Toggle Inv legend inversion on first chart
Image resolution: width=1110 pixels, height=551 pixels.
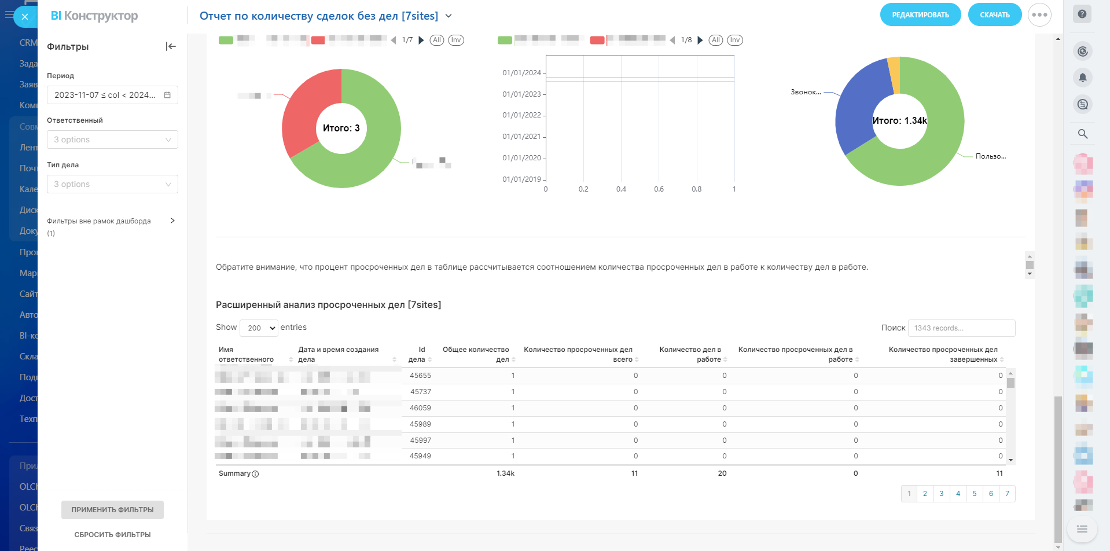click(x=456, y=40)
